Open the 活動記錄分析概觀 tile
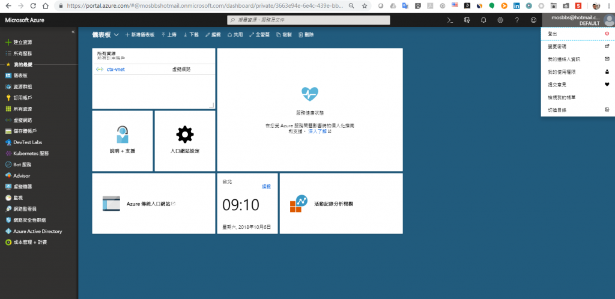Image resolution: width=615 pixels, height=299 pixels. point(341,204)
